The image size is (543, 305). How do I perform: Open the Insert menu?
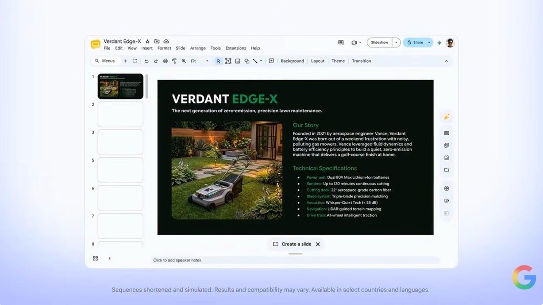pyautogui.click(x=147, y=48)
